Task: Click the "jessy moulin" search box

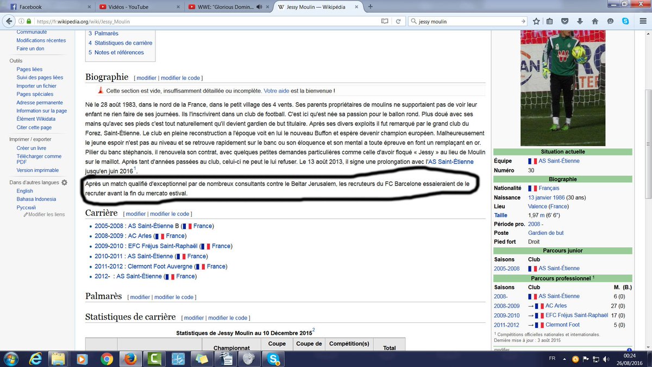Action: 467,21
